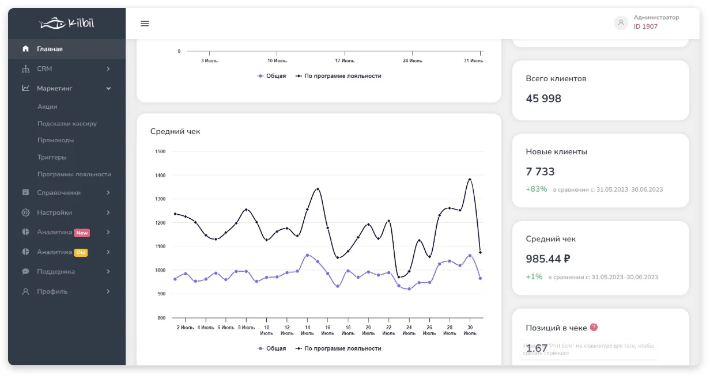Expand the Поддержка chevron
Screen dimensions: 710x376
(108, 272)
